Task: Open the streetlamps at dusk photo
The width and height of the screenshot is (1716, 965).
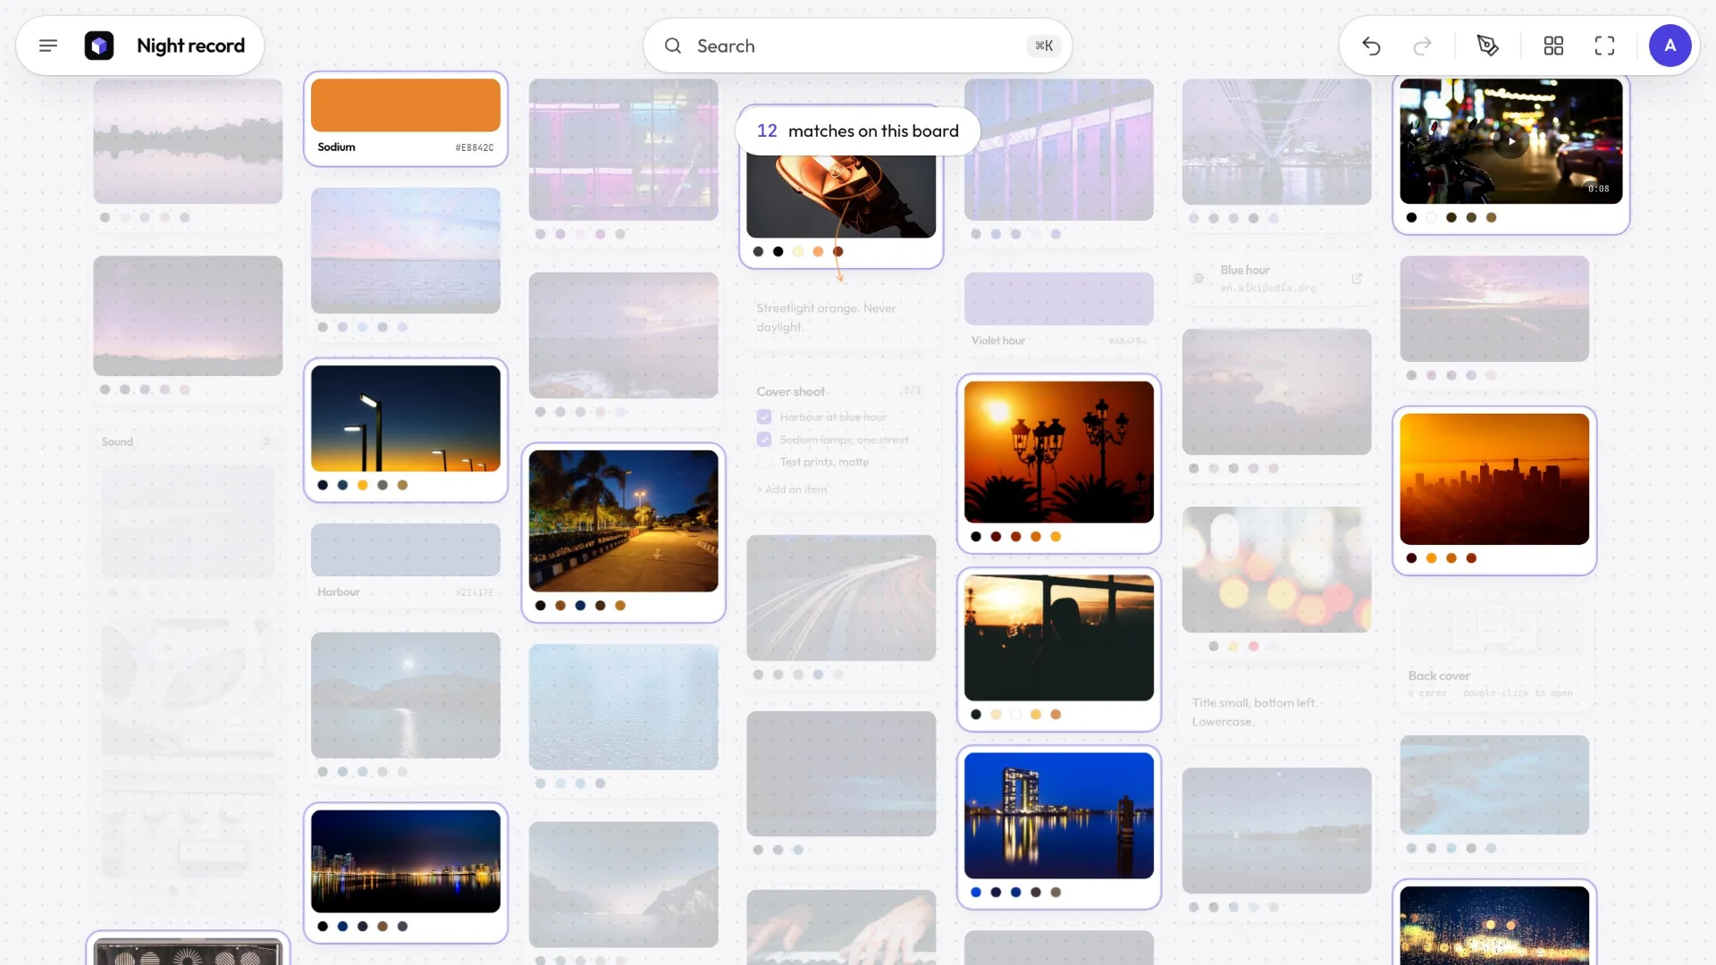Action: 406,418
